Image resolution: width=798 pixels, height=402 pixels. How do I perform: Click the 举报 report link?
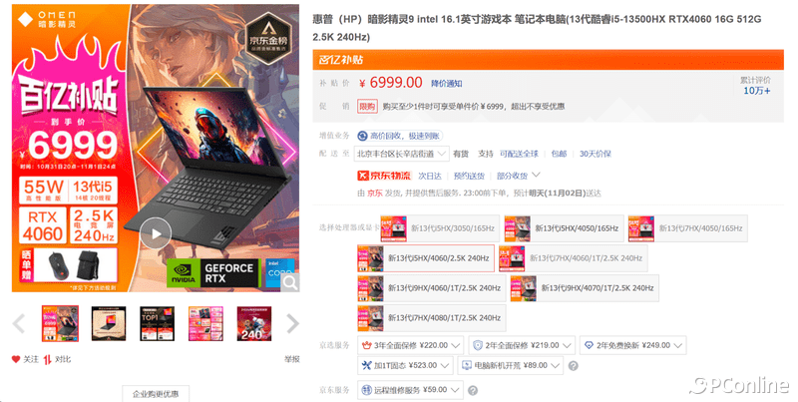pos(292,359)
